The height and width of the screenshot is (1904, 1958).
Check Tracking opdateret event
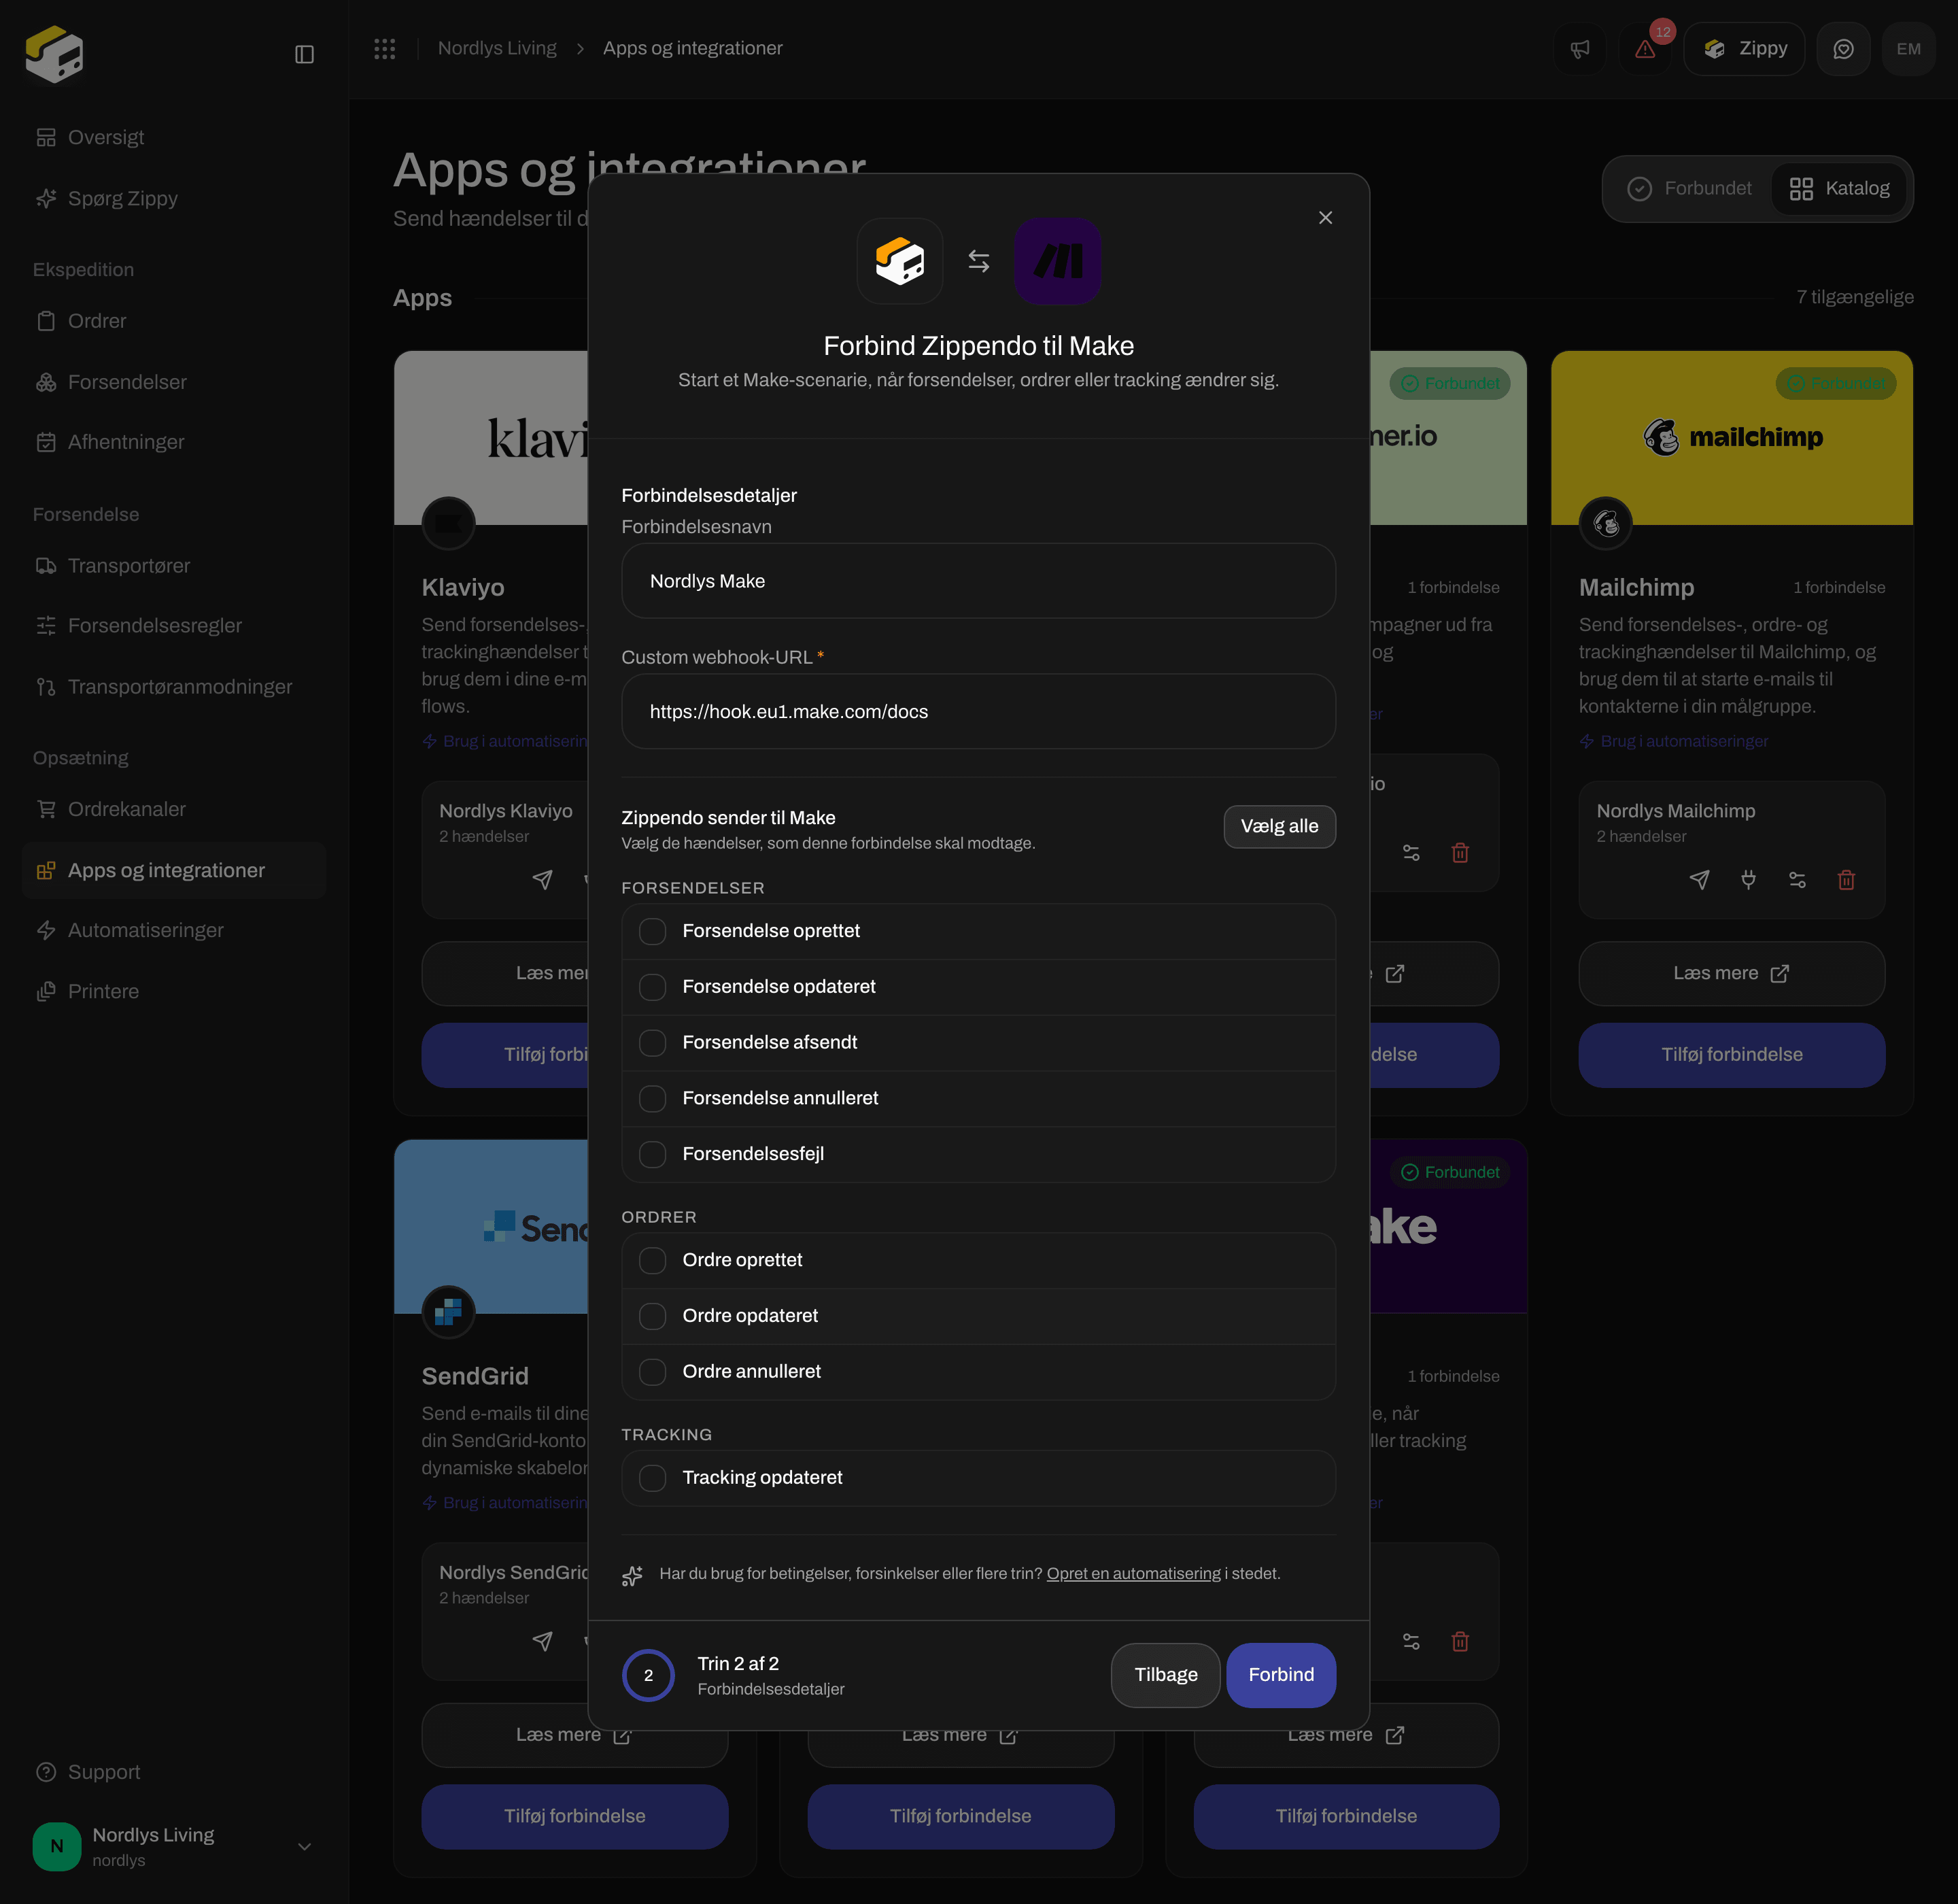652,1478
